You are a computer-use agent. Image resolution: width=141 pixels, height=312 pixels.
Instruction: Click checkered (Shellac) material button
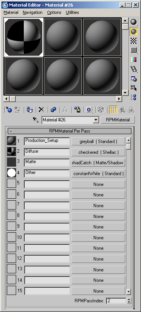(x=98, y=152)
